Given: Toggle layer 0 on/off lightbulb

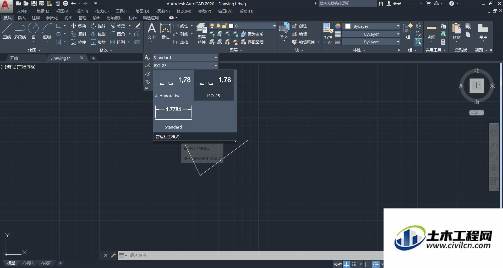Looking at the screenshot, I should pyautogui.click(x=212, y=26).
